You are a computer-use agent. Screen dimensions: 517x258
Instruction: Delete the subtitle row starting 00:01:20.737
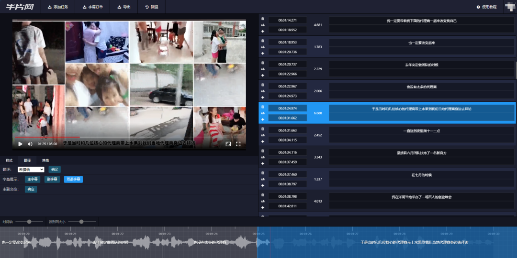coord(263,63)
